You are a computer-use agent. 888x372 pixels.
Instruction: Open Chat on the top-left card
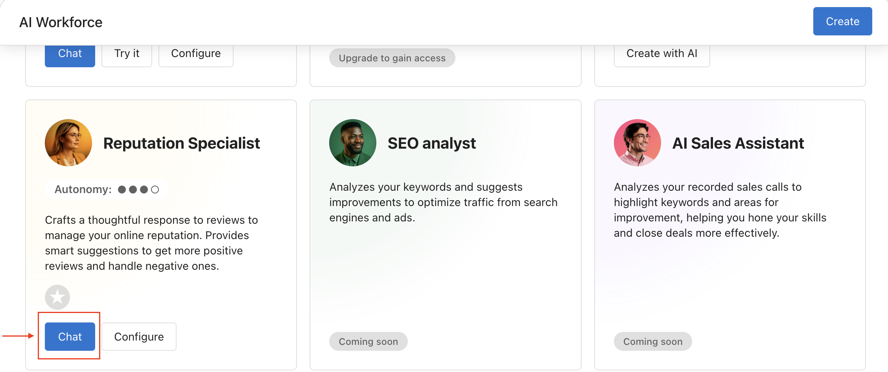70,54
